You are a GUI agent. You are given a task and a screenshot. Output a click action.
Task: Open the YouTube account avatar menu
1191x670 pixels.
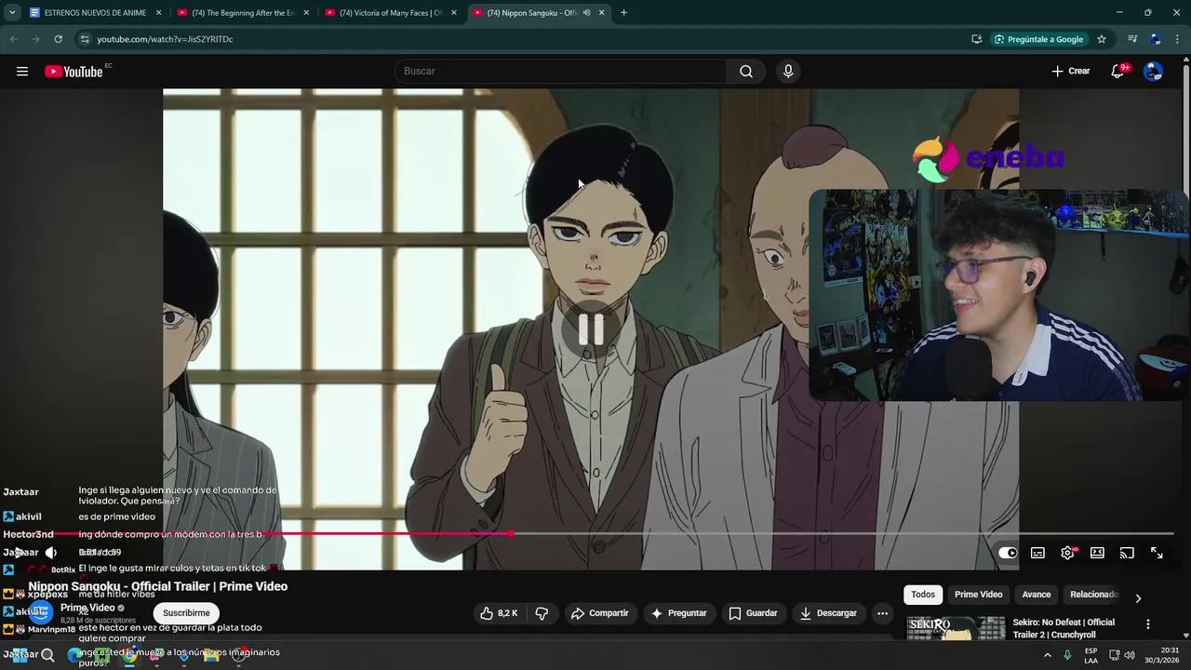1153,72
